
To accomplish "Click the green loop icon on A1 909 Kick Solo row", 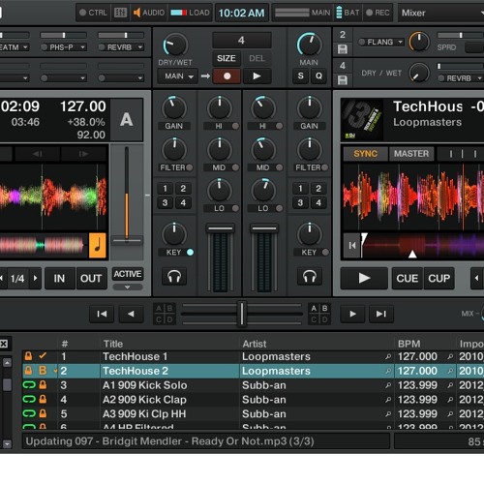I will tap(29, 385).
